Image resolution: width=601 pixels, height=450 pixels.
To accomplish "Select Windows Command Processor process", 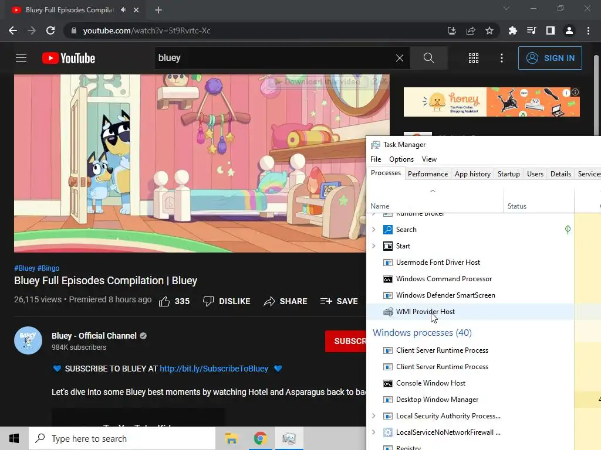I will pyautogui.click(x=470, y=278).
